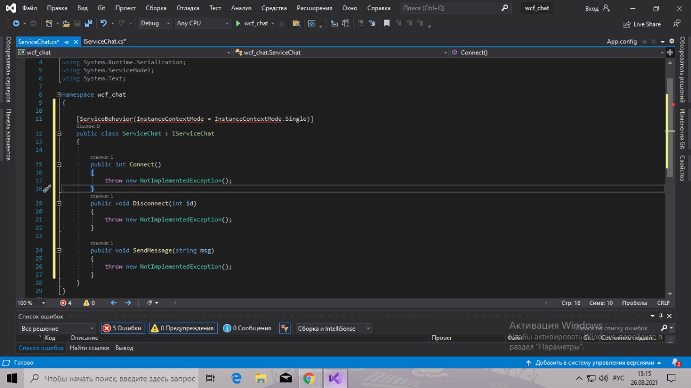Open Find in Files toolbar icon
The width and height of the screenshot is (691, 388).
(296, 24)
